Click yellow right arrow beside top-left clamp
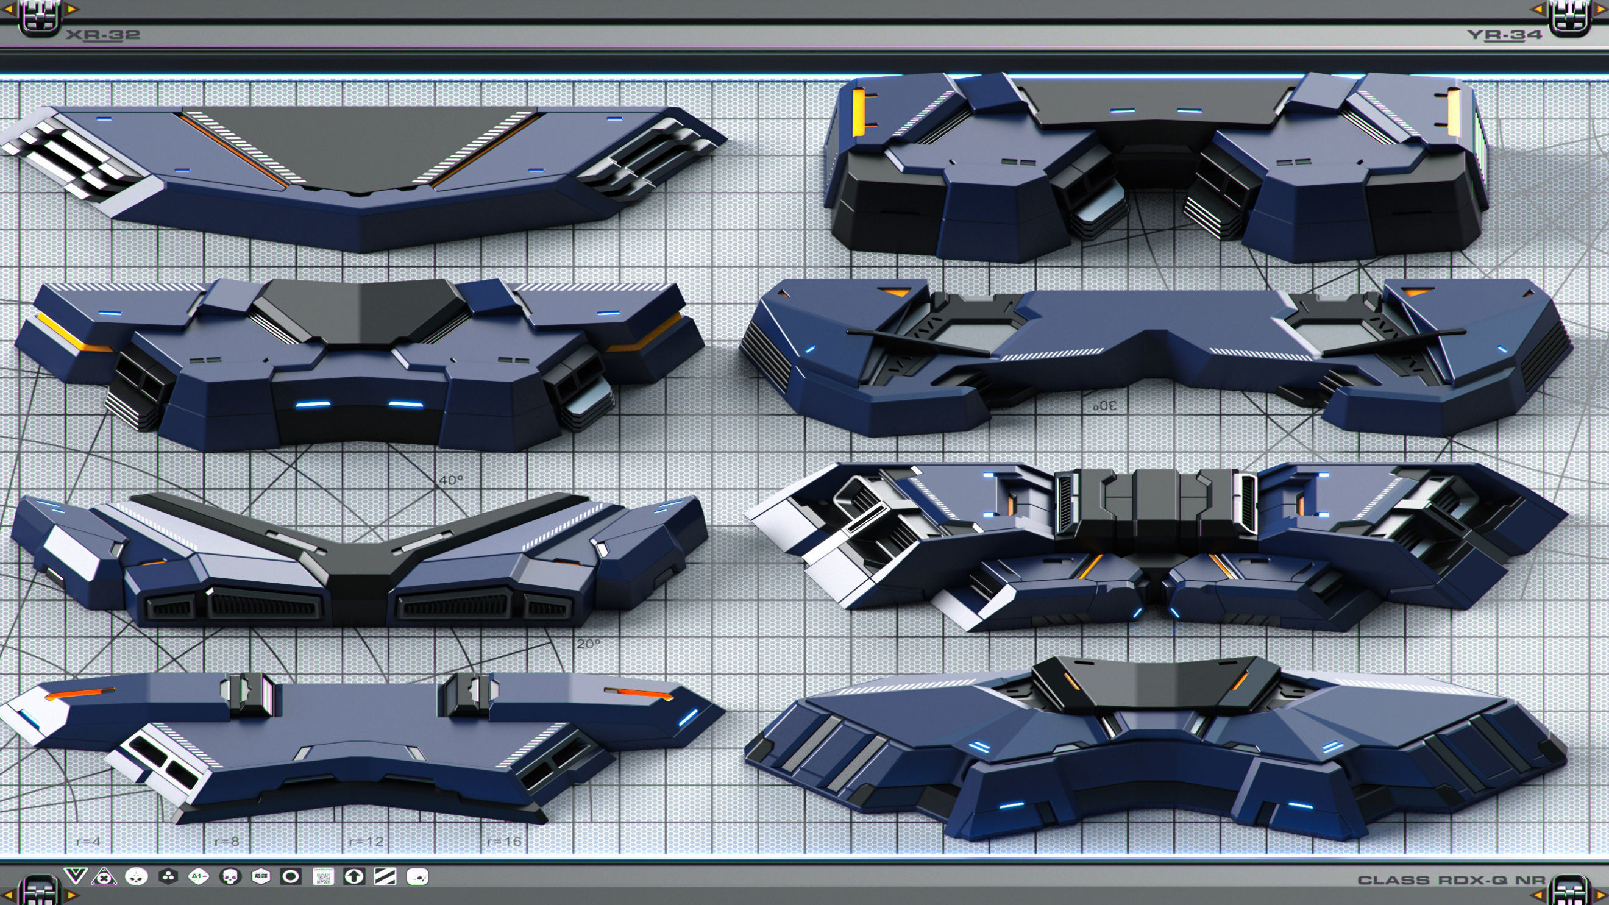1609x905 pixels. coord(73,9)
